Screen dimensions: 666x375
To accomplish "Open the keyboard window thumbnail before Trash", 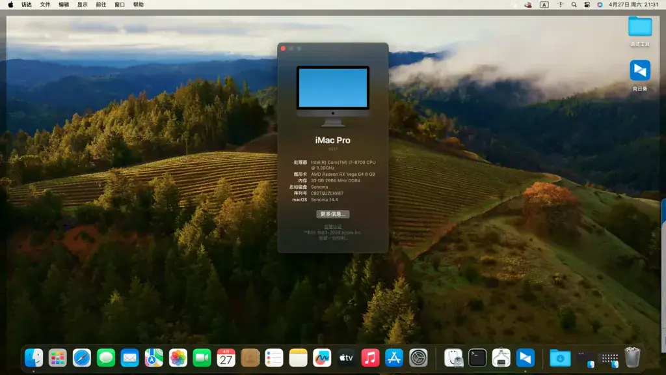I will [610, 359].
